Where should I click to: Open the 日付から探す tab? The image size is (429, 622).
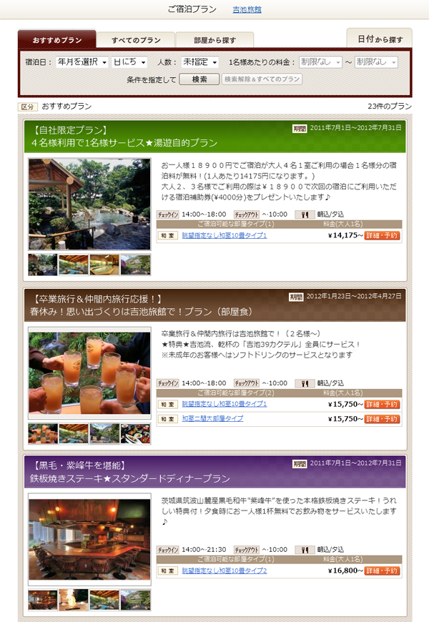380,39
